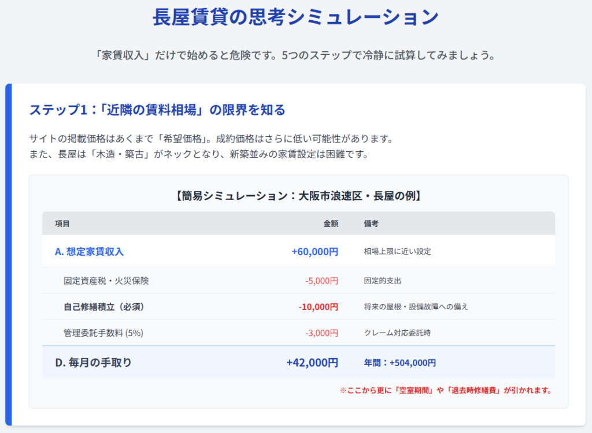The width and height of the screenshot is (592, 433).
Task: Click the sentence mentioning 希望価格
Action: tap(211, 139)
